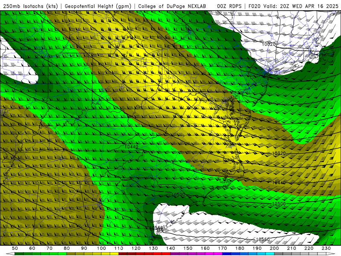Screen dimensions: 341x256
Task: Click the 'College of DuPage NEXLAB' header text
Action: [172, 6]
